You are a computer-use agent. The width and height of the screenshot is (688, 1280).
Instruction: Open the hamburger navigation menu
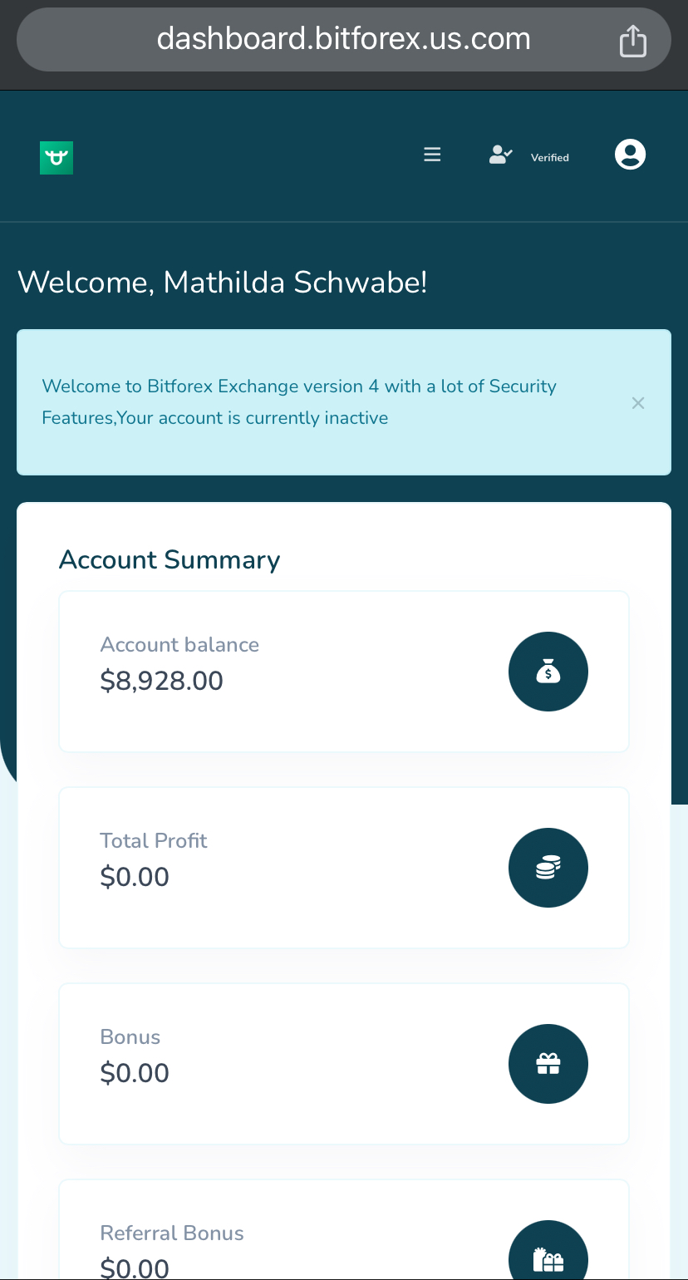432,154
